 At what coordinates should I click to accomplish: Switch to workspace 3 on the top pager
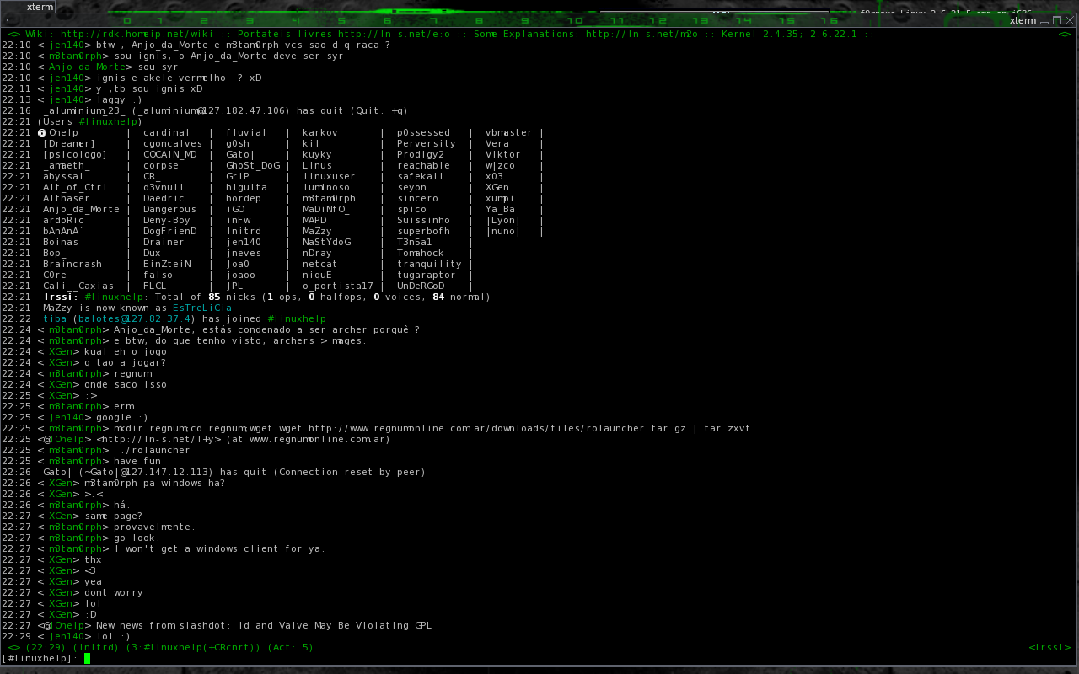coord(249,19)
